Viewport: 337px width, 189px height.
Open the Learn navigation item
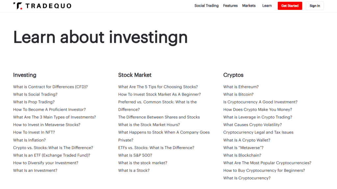click(267, 6)
